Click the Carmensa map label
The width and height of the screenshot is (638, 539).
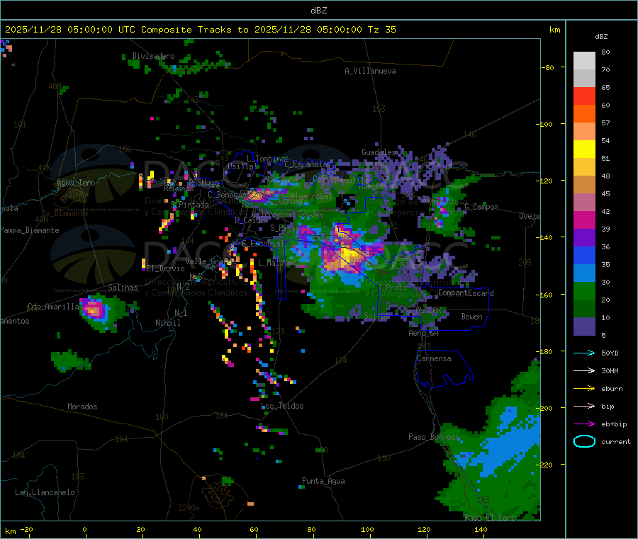point(434,358)
